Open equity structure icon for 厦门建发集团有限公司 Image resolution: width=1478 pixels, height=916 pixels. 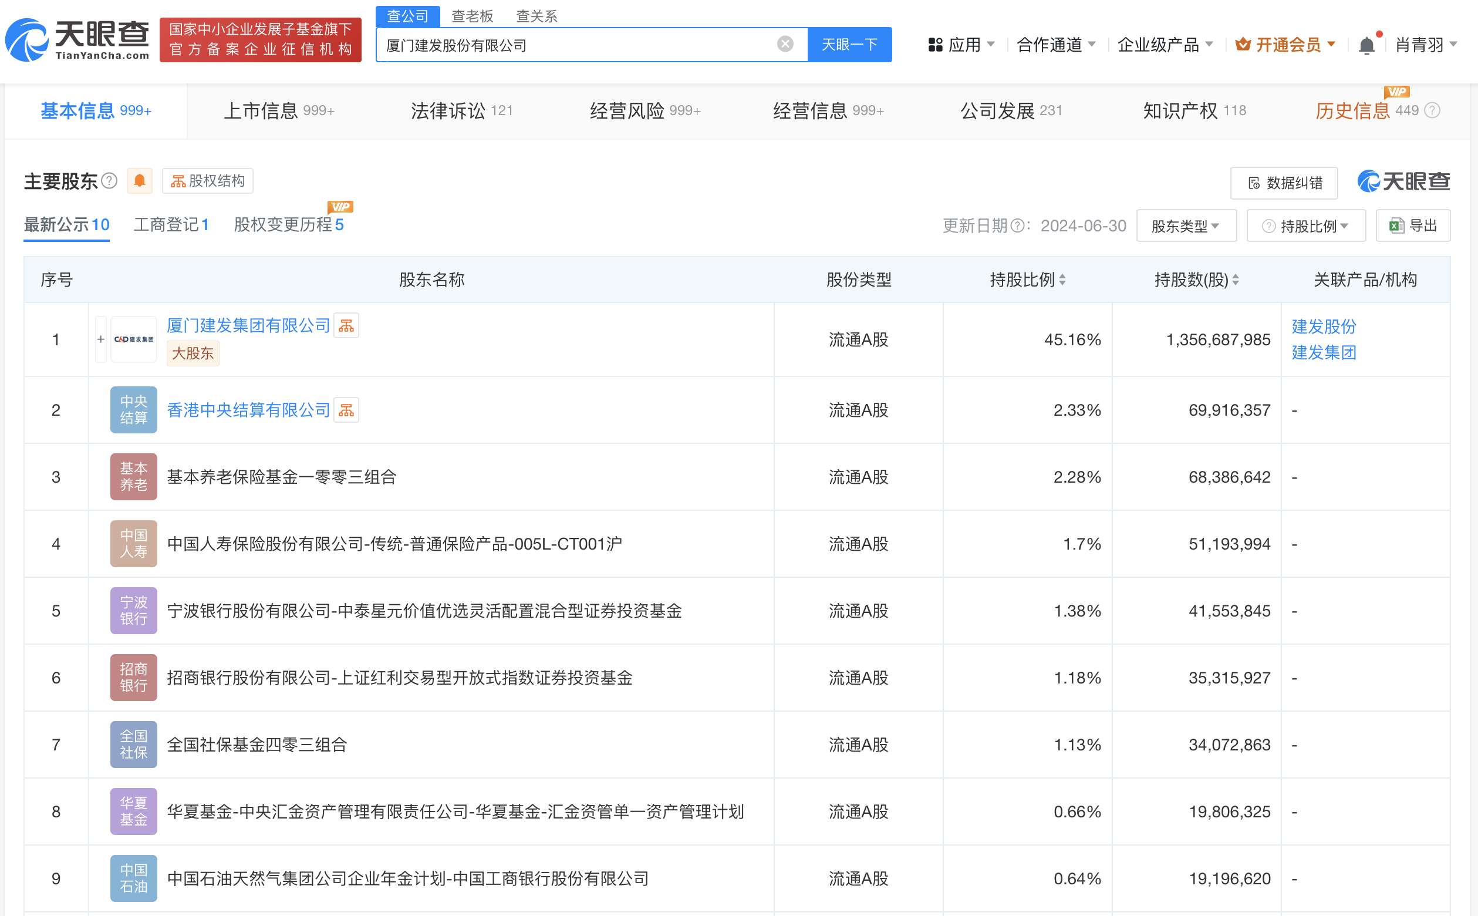click(346, 326)
